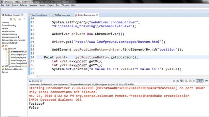Click the terminated EditExamples launch description

[81, 84]
